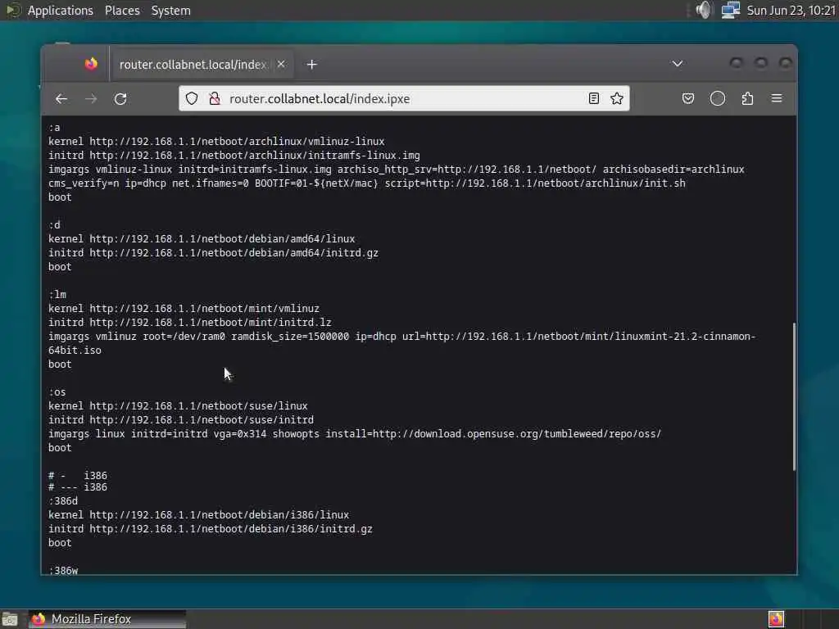Click the volume speaker icon in panel
839x629 pixels.
704,10
